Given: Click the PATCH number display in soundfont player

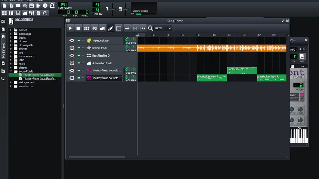Looking at the screenshot, I should 298,85.
